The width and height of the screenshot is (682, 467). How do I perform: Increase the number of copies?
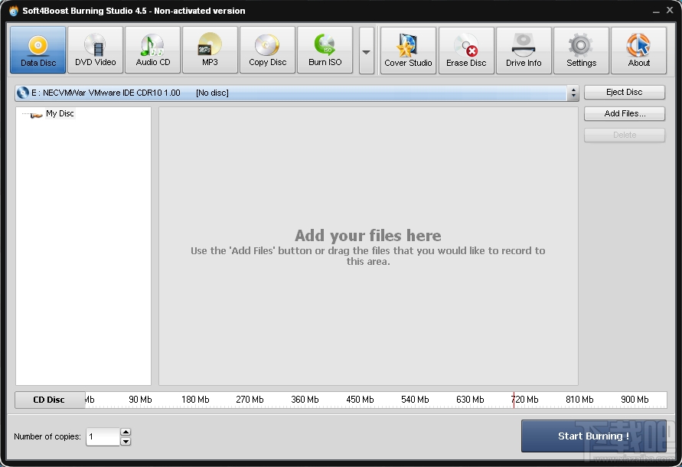click(x=126, y=433)
